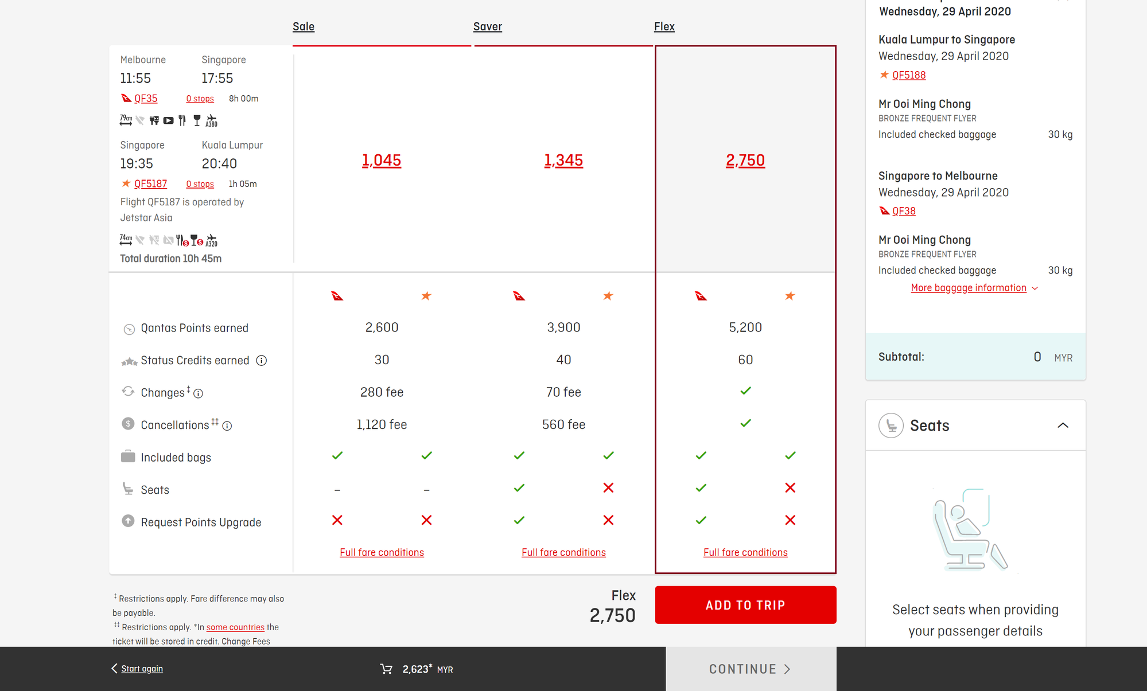Click the 79cm seat pitch icon
1147x691 pixels.
click(x=126, y=120)
